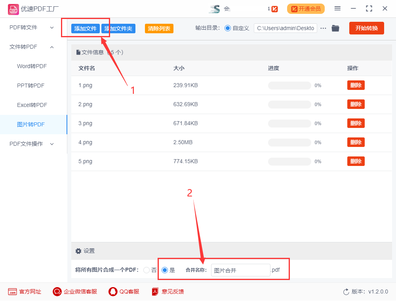Click the 添加文件夹 button

pyautogui.click(x=118, y=29)
